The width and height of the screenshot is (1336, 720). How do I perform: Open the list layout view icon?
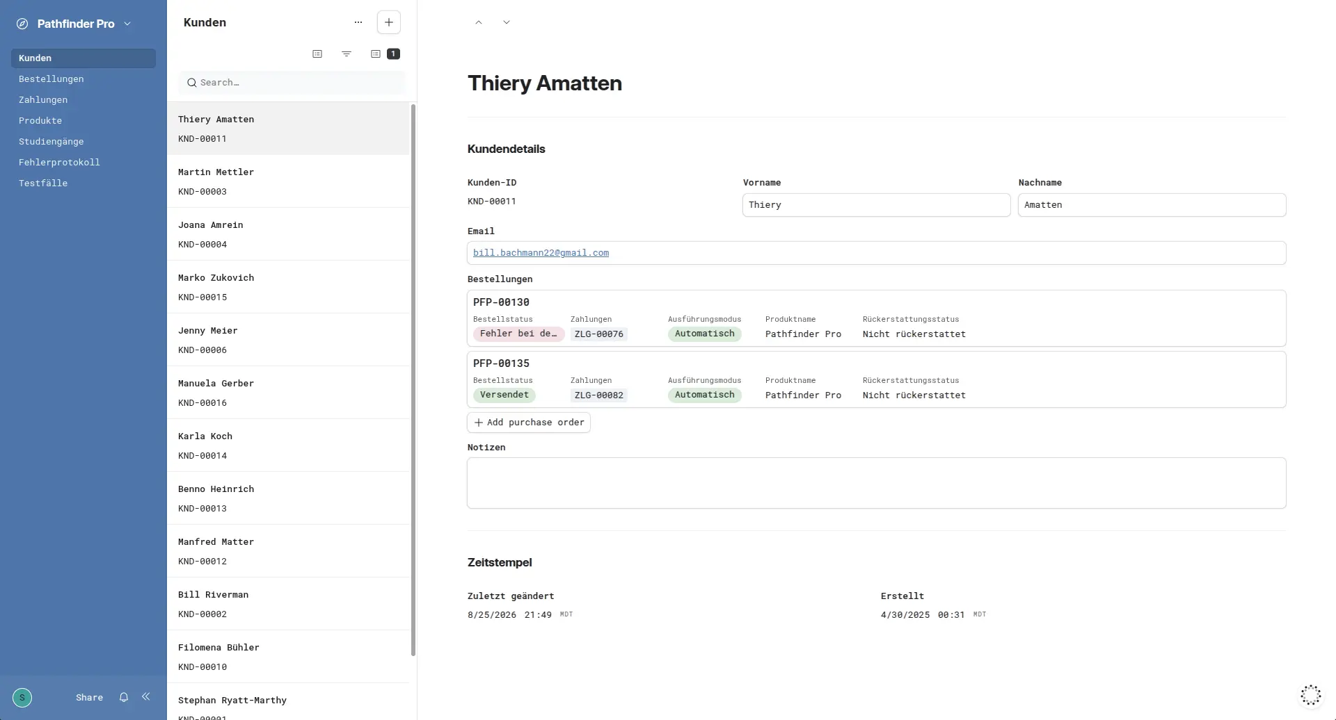[317, 54]
